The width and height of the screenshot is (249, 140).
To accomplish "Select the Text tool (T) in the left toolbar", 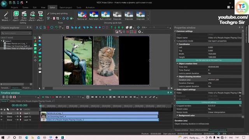I will (x=40, y=65).
